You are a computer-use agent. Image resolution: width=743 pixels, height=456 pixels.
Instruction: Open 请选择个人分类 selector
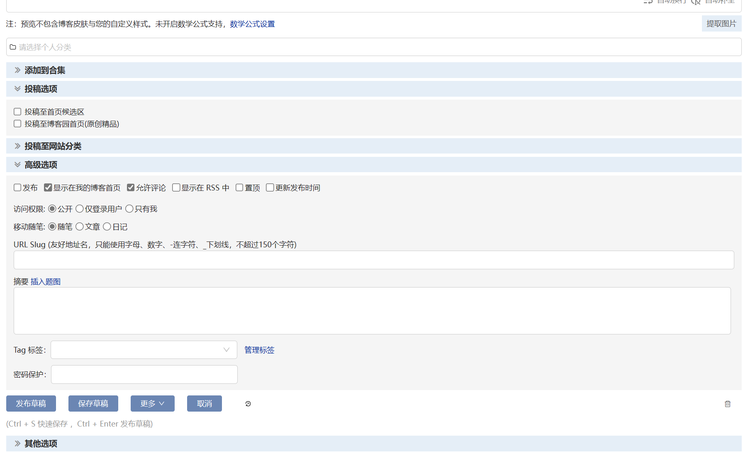(x=374, y=47)
